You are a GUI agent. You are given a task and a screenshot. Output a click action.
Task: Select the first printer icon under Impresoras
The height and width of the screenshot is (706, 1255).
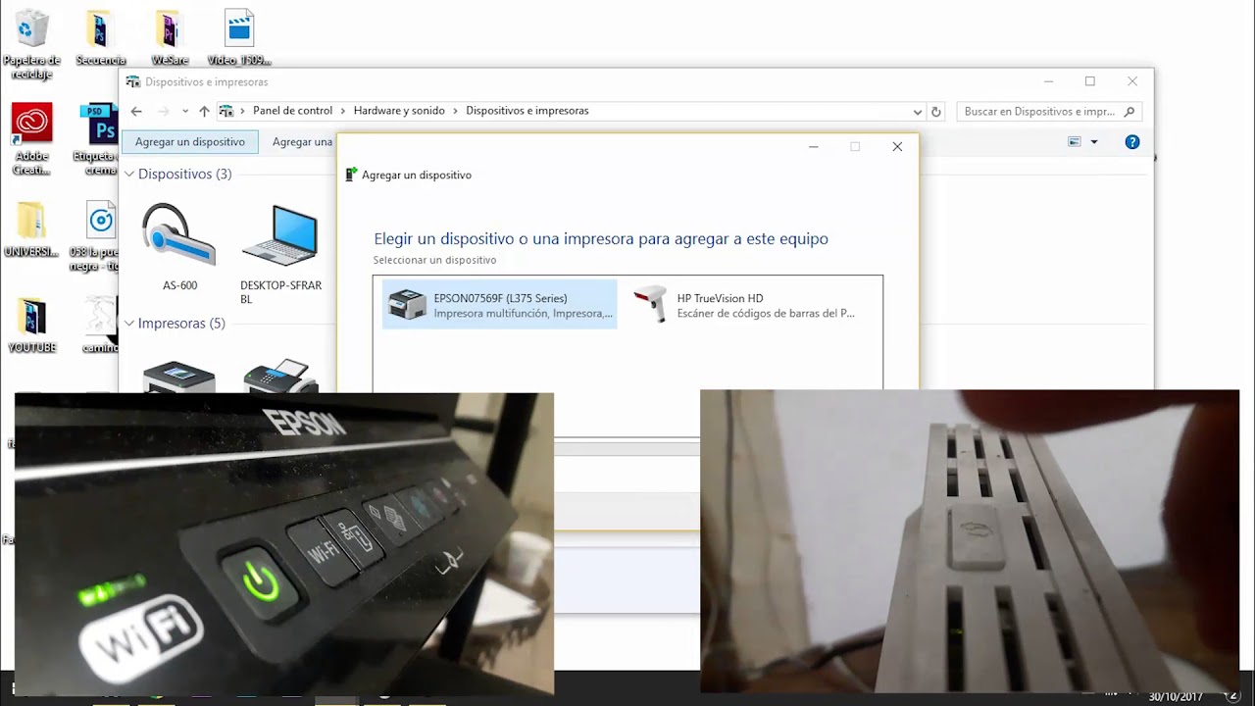click(178, 377)
